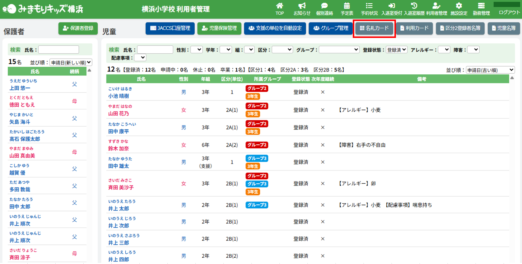
Task: Open 利用者管理 in the top menu
Action: (x=436, y=8)
